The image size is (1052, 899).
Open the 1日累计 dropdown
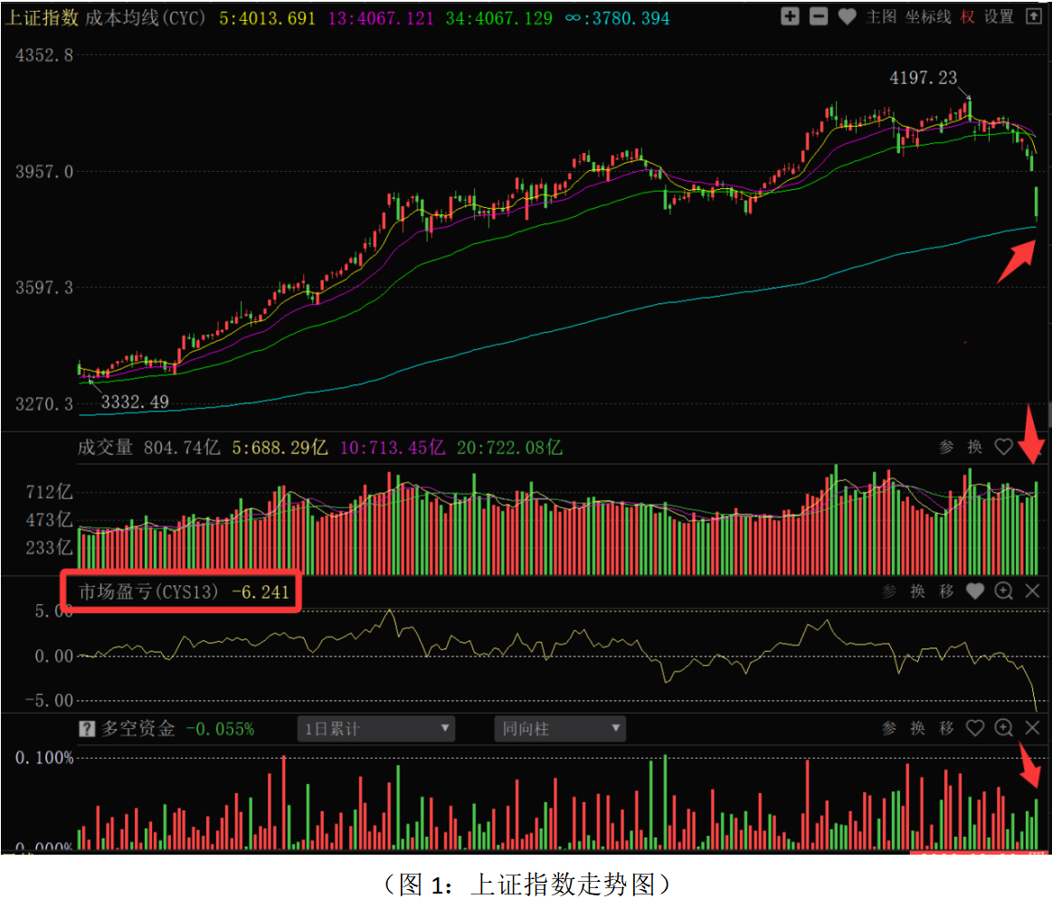(376, 728)
